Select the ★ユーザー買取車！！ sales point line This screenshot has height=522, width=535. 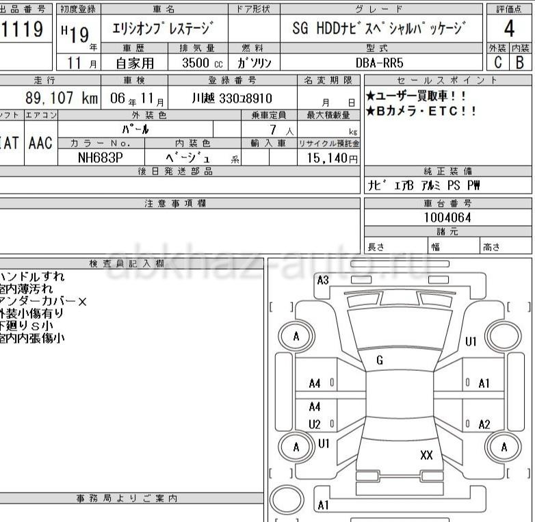[x=416, y=96]
